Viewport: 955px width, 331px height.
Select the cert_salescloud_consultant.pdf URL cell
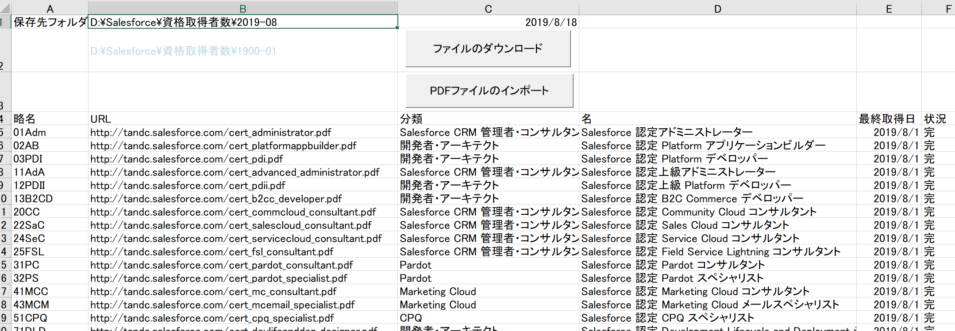(x=243, y=224)
